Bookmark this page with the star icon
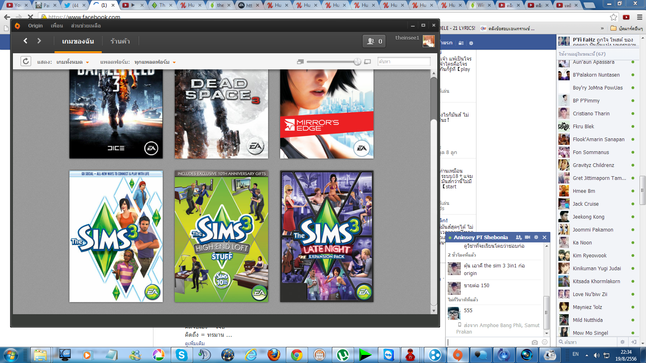The image size is (646, 363). 614,17
